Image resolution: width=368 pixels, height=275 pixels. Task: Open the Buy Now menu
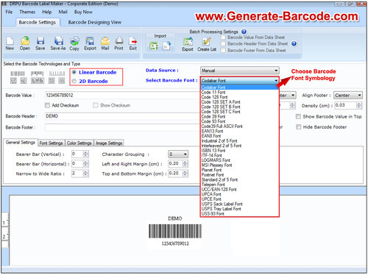[x=83, y=12]
